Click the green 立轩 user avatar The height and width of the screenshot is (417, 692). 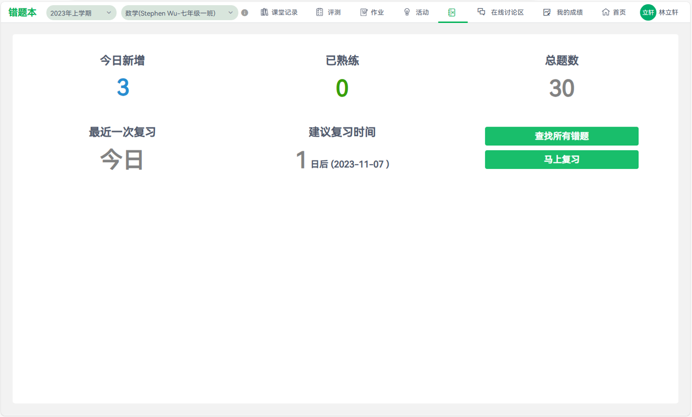pyautogui.click(x=648, y=13)
